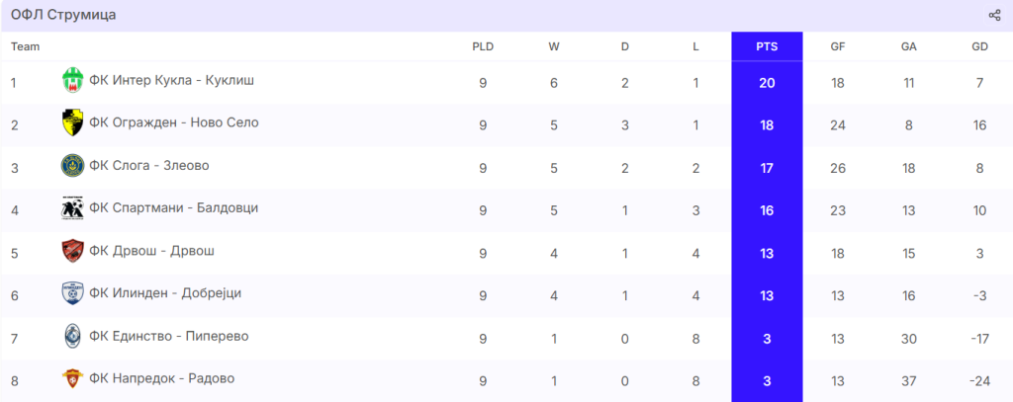This screenshot has height=402, width=1013.
Task: Click the ОФЛ Струмица league title
Action: (63, 15)
